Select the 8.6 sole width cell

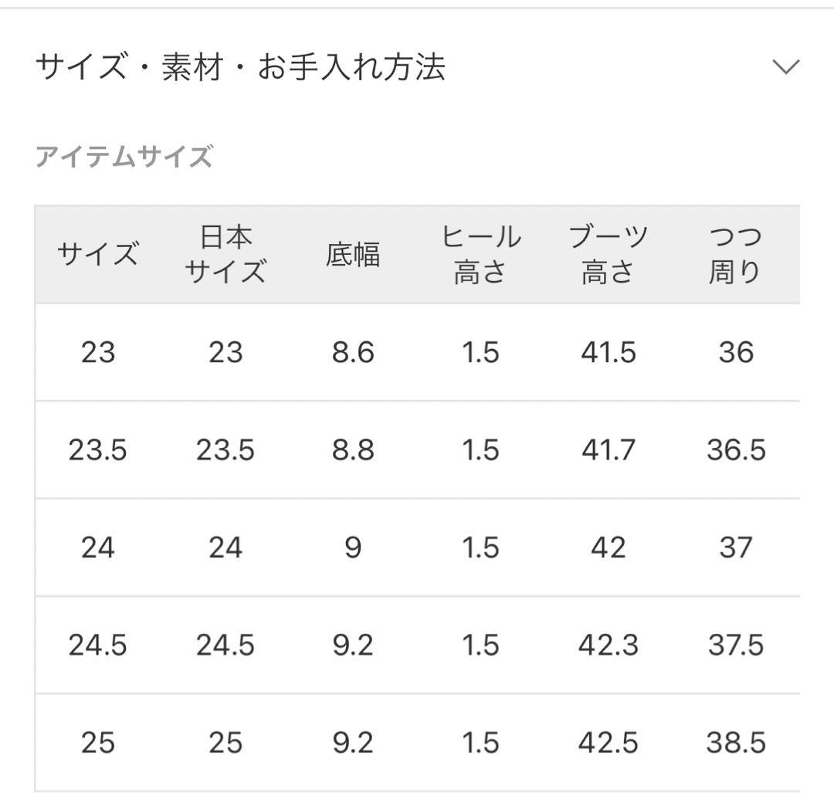point(353,353)
